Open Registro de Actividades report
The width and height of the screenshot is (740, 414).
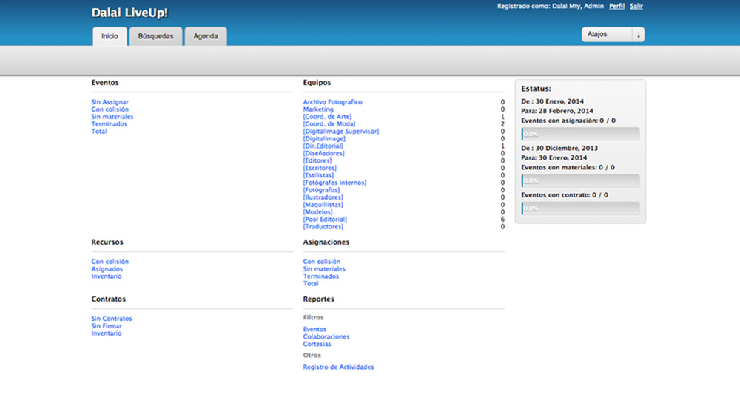point(338,367)
